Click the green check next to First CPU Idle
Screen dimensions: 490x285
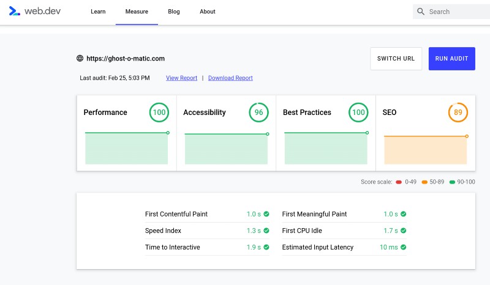click(x=404, y=231)
